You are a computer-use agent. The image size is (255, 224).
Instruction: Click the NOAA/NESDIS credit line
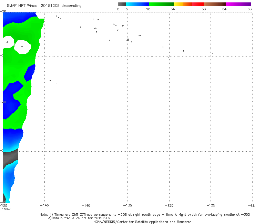click(x=142, y=222)
